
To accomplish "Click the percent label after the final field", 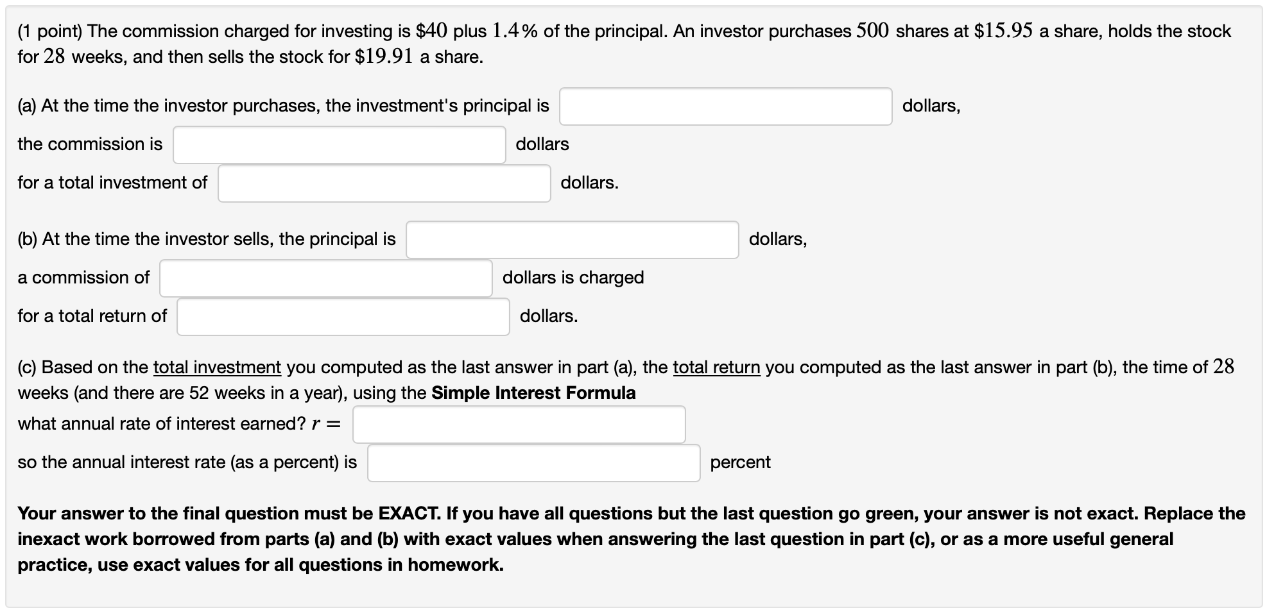I will coord(739,462).
